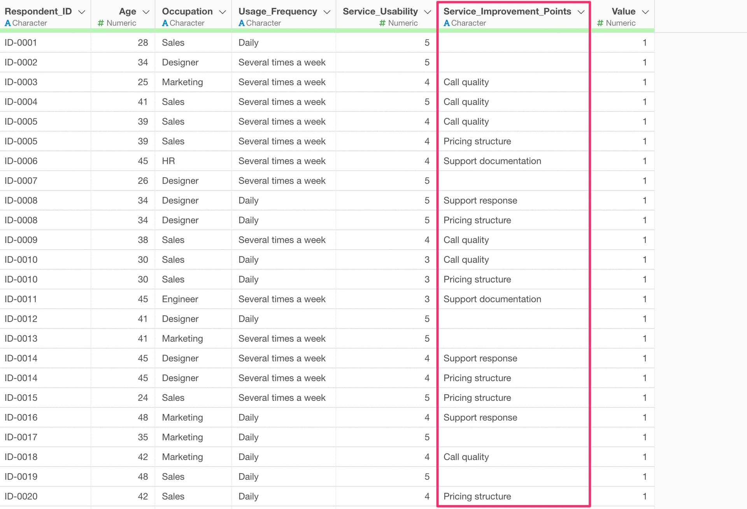Click Character type icon under Occupation
The image size is (747, 509).
pos(165,23)
